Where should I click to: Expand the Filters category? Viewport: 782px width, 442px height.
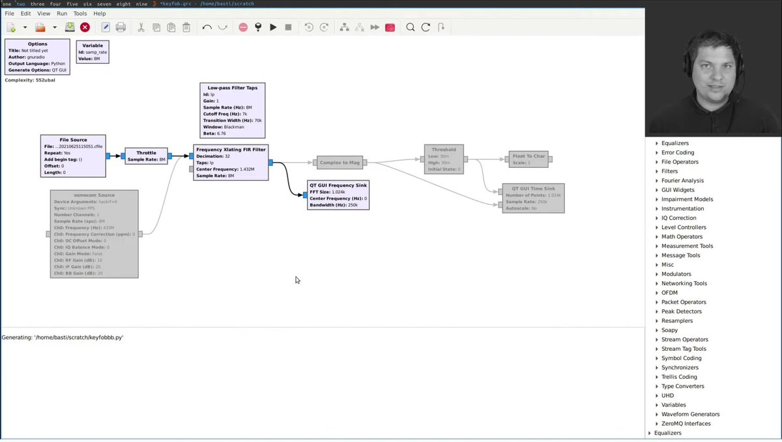click(x=657, y=171)
